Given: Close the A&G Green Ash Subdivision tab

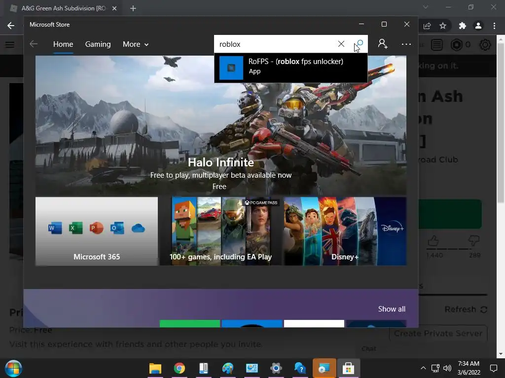Looking at the screenshot, I should point(114,8).
